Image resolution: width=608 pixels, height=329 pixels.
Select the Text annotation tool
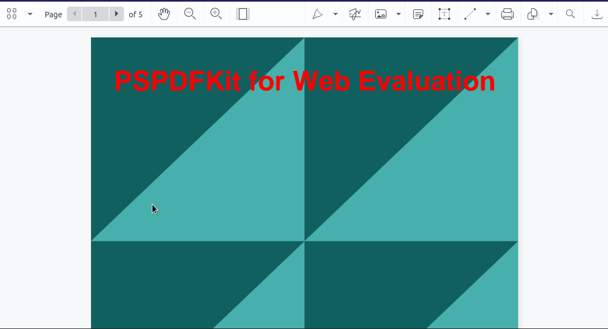[444, 14]
